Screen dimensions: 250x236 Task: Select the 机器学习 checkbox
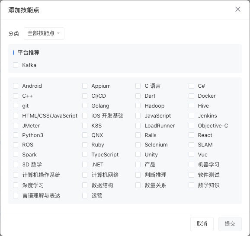(x=191, y=164)
